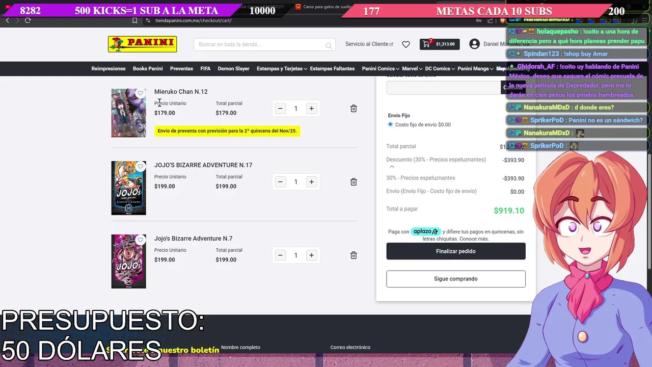Delete Jojo's Bizarre Adventure N.7 from cart
The height and width of the screenshot is (367, 652).
click(354, 255)
